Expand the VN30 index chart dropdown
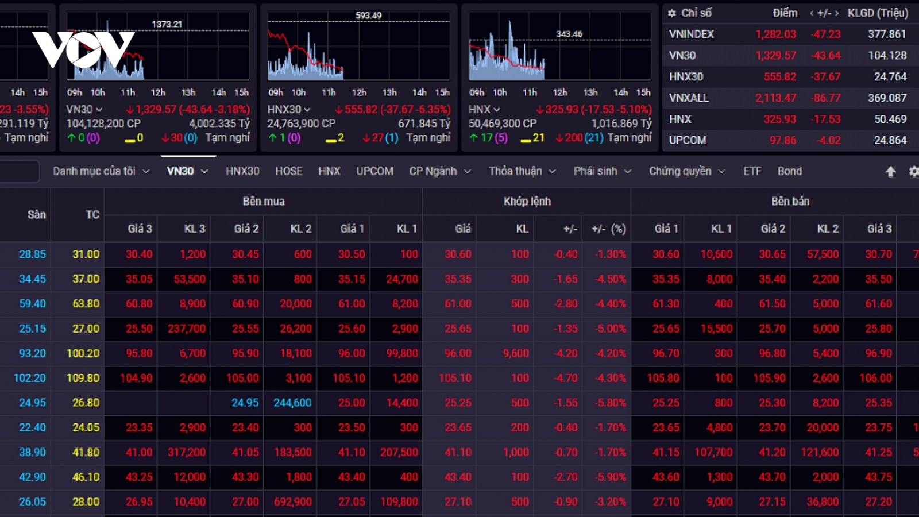 tap(99, 109)
